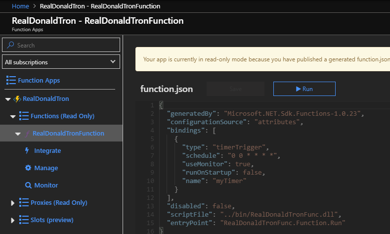This screenshot has height=234, width=390.
Task: Click the "runOnStartup" line in editor
Action: pos(223,173)
